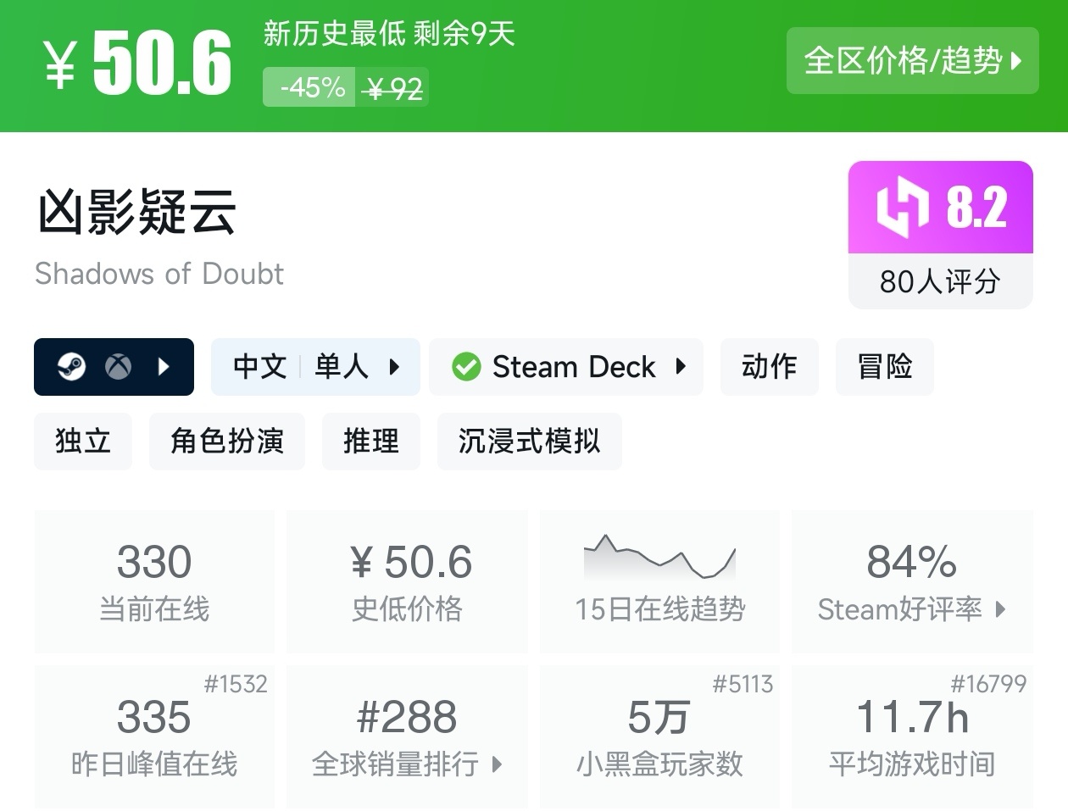
Task: Click the 11.7h 平均游戏时间 stat
Action: click(912, 736)
